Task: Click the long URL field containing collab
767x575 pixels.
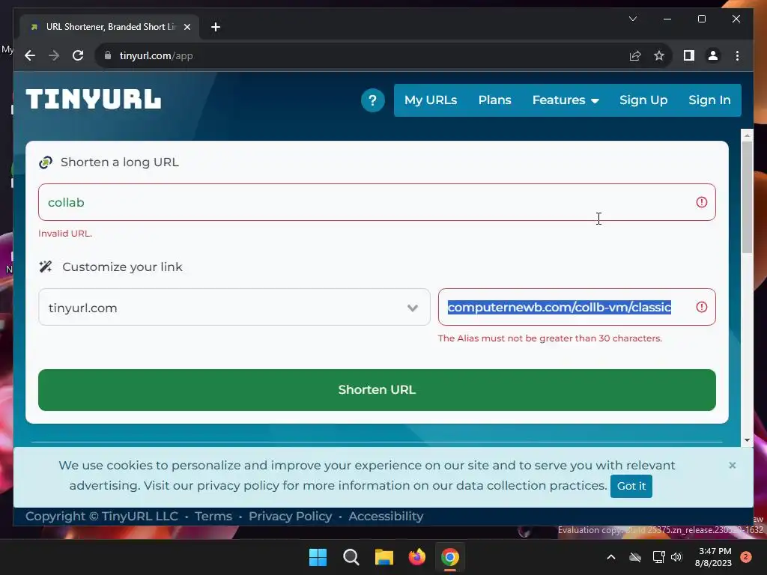Action: [x=377, y=202]
